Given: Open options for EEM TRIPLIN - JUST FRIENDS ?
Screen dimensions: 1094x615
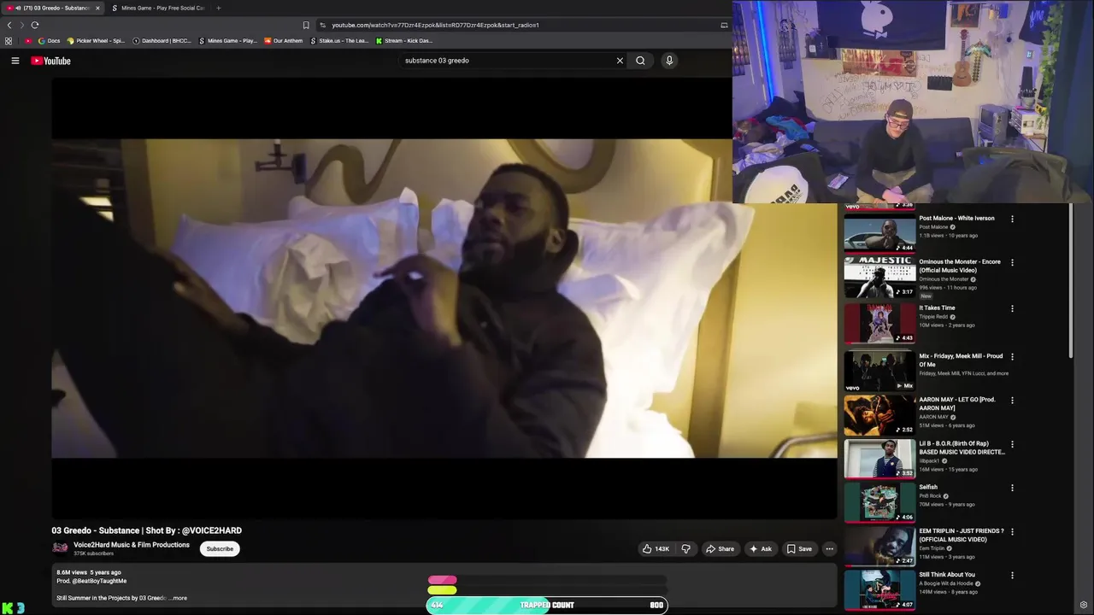Looking at the screenshot, I should point(1012,531).
